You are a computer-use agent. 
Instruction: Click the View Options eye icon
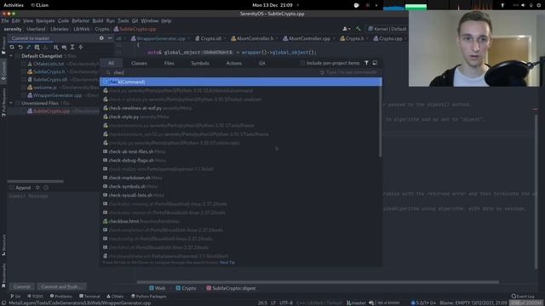tap(65, 48)
